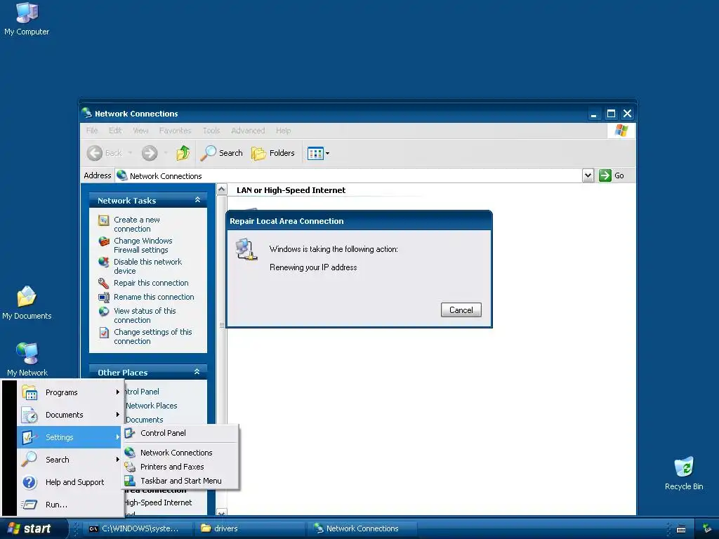Choose Repair this connection task
This screenshot has width=719, height=539.
click(151, 283)
